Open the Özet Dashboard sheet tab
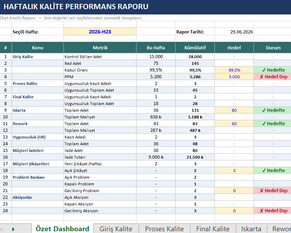The image size is (291, 233). 62,228
